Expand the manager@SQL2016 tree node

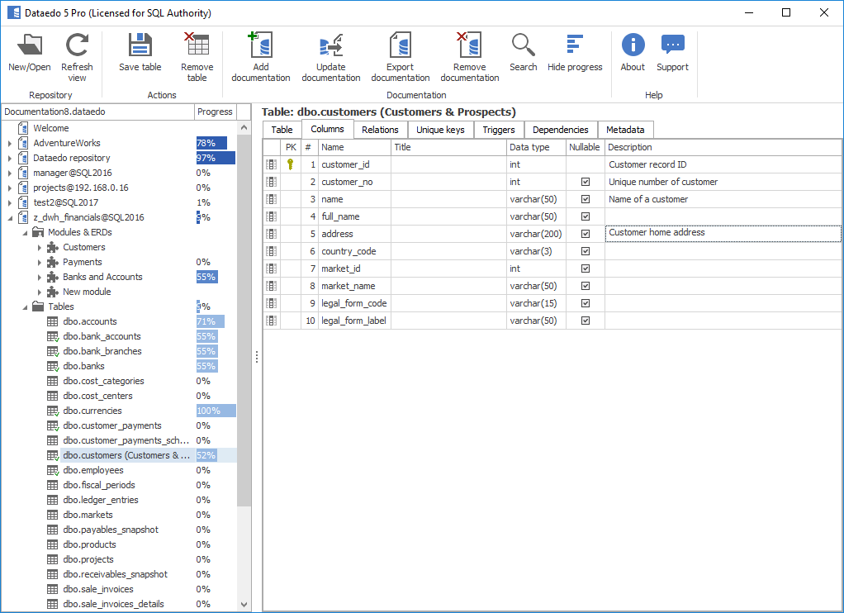pyautogui.click(x=10, y=173)
